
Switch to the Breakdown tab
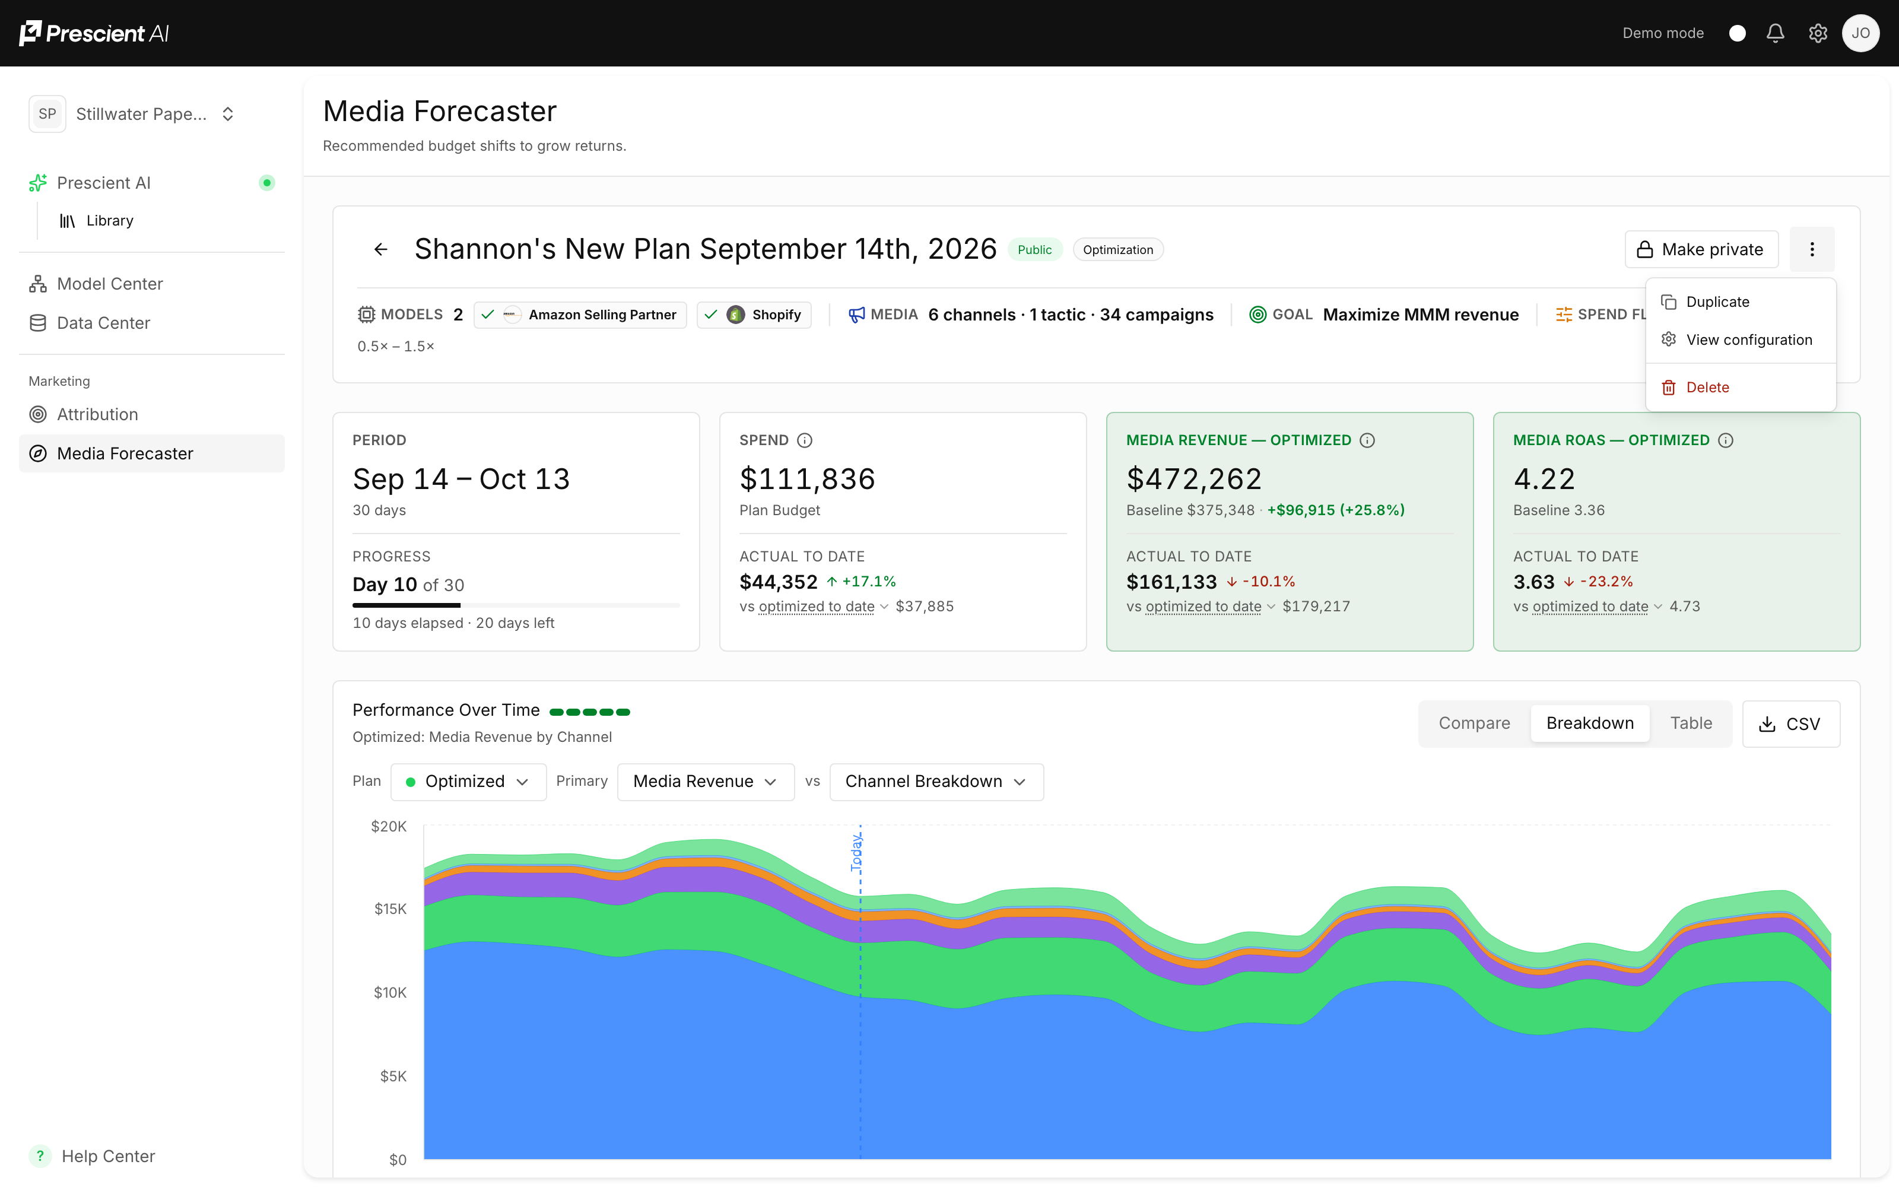click(1589, 723)
